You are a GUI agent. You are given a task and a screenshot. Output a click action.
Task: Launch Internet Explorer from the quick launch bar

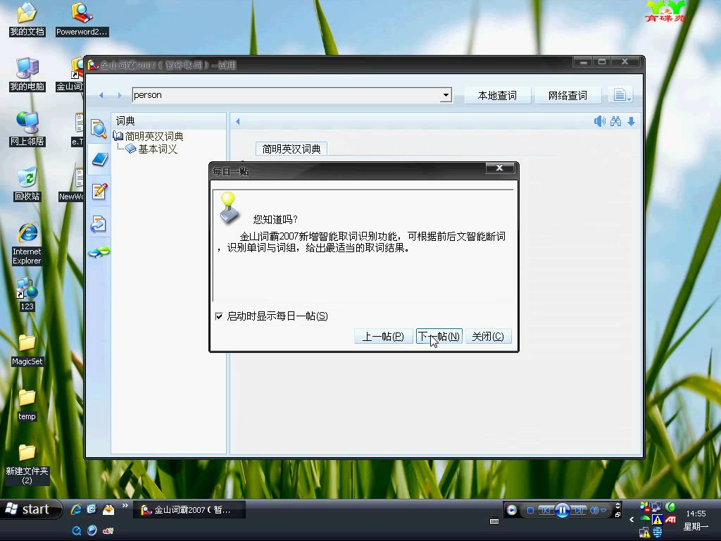tap(76, 509)
